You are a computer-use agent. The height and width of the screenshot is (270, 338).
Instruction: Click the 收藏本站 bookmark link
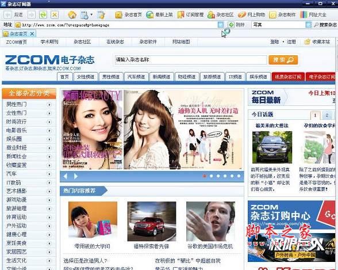(317, 42)
